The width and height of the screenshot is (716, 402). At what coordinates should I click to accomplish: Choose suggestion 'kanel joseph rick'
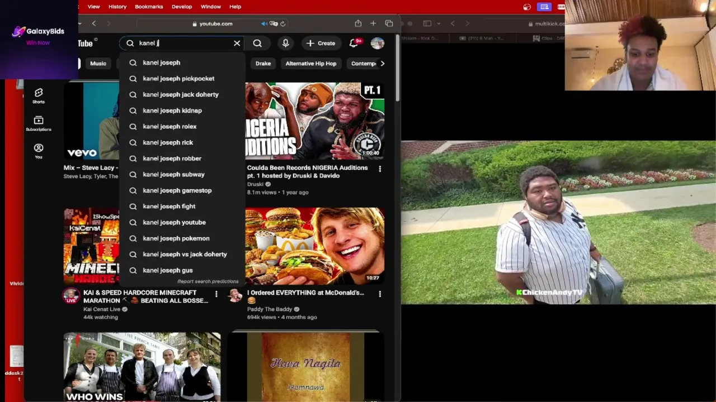(x=182, y=142)
